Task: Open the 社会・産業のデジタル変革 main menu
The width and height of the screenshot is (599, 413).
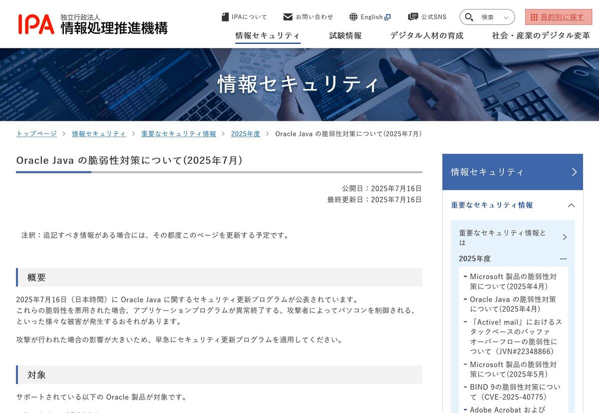Action: (541, 35)
